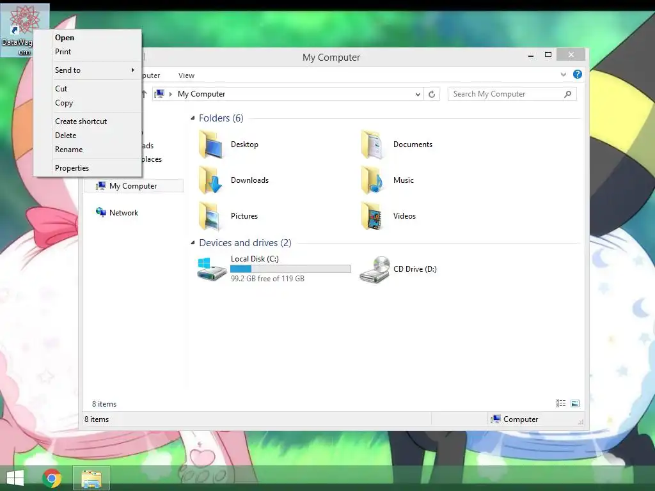Switch to large icons view icon

click(x=575, y=403)
